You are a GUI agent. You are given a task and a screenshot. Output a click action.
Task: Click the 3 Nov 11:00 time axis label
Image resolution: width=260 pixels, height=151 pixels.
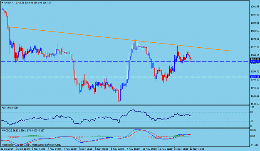[x=39, y=149]
